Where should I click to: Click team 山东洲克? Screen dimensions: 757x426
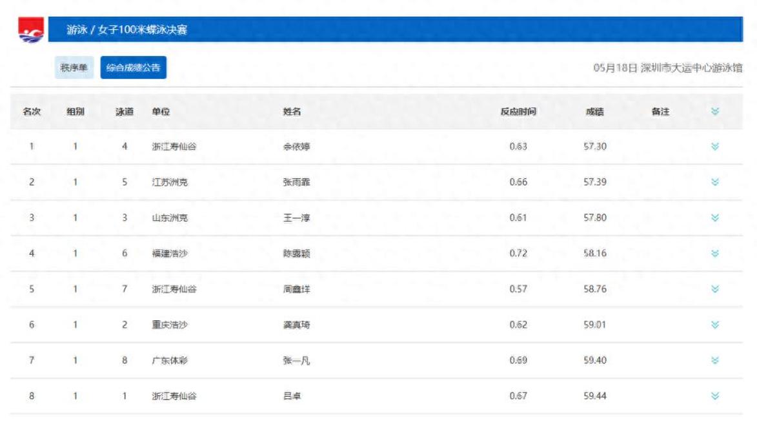point(170,218)
